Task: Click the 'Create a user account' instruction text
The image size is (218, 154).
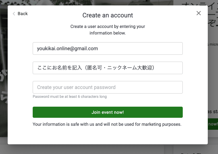Action: [108, 27]
